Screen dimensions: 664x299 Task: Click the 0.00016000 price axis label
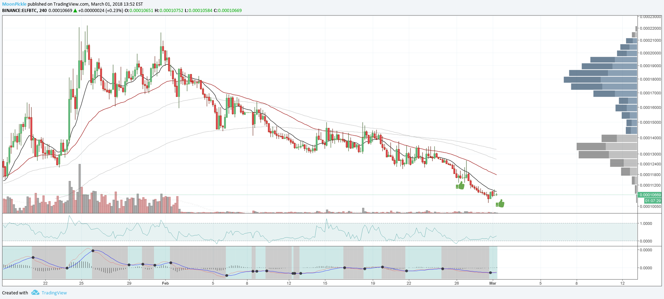(x=650, y=107)
